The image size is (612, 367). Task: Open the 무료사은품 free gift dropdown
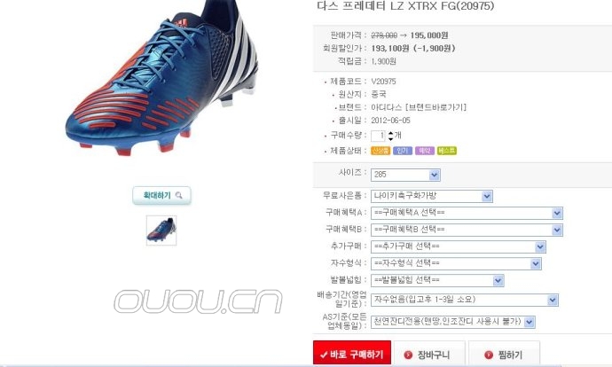(x=432, y=196)
